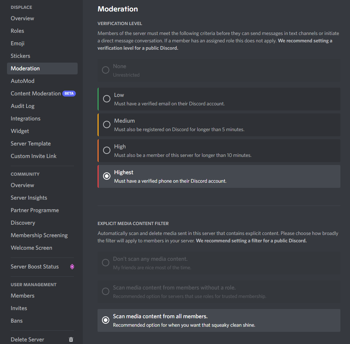Open the Welcome Screen settings
Image resolution: width=350 pixels, height=344 pixels.
(31, 248)
